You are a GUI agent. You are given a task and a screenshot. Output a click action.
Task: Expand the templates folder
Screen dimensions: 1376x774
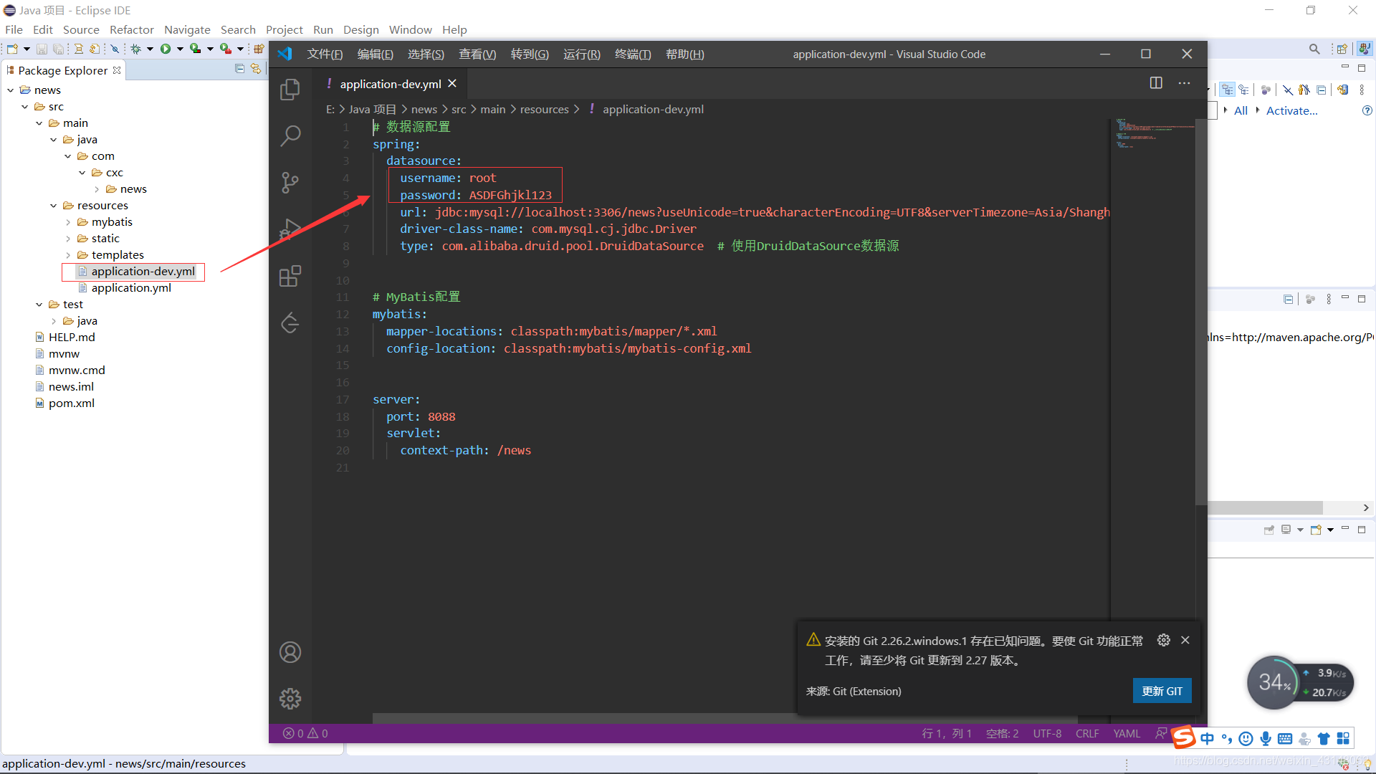pos(68,255)
